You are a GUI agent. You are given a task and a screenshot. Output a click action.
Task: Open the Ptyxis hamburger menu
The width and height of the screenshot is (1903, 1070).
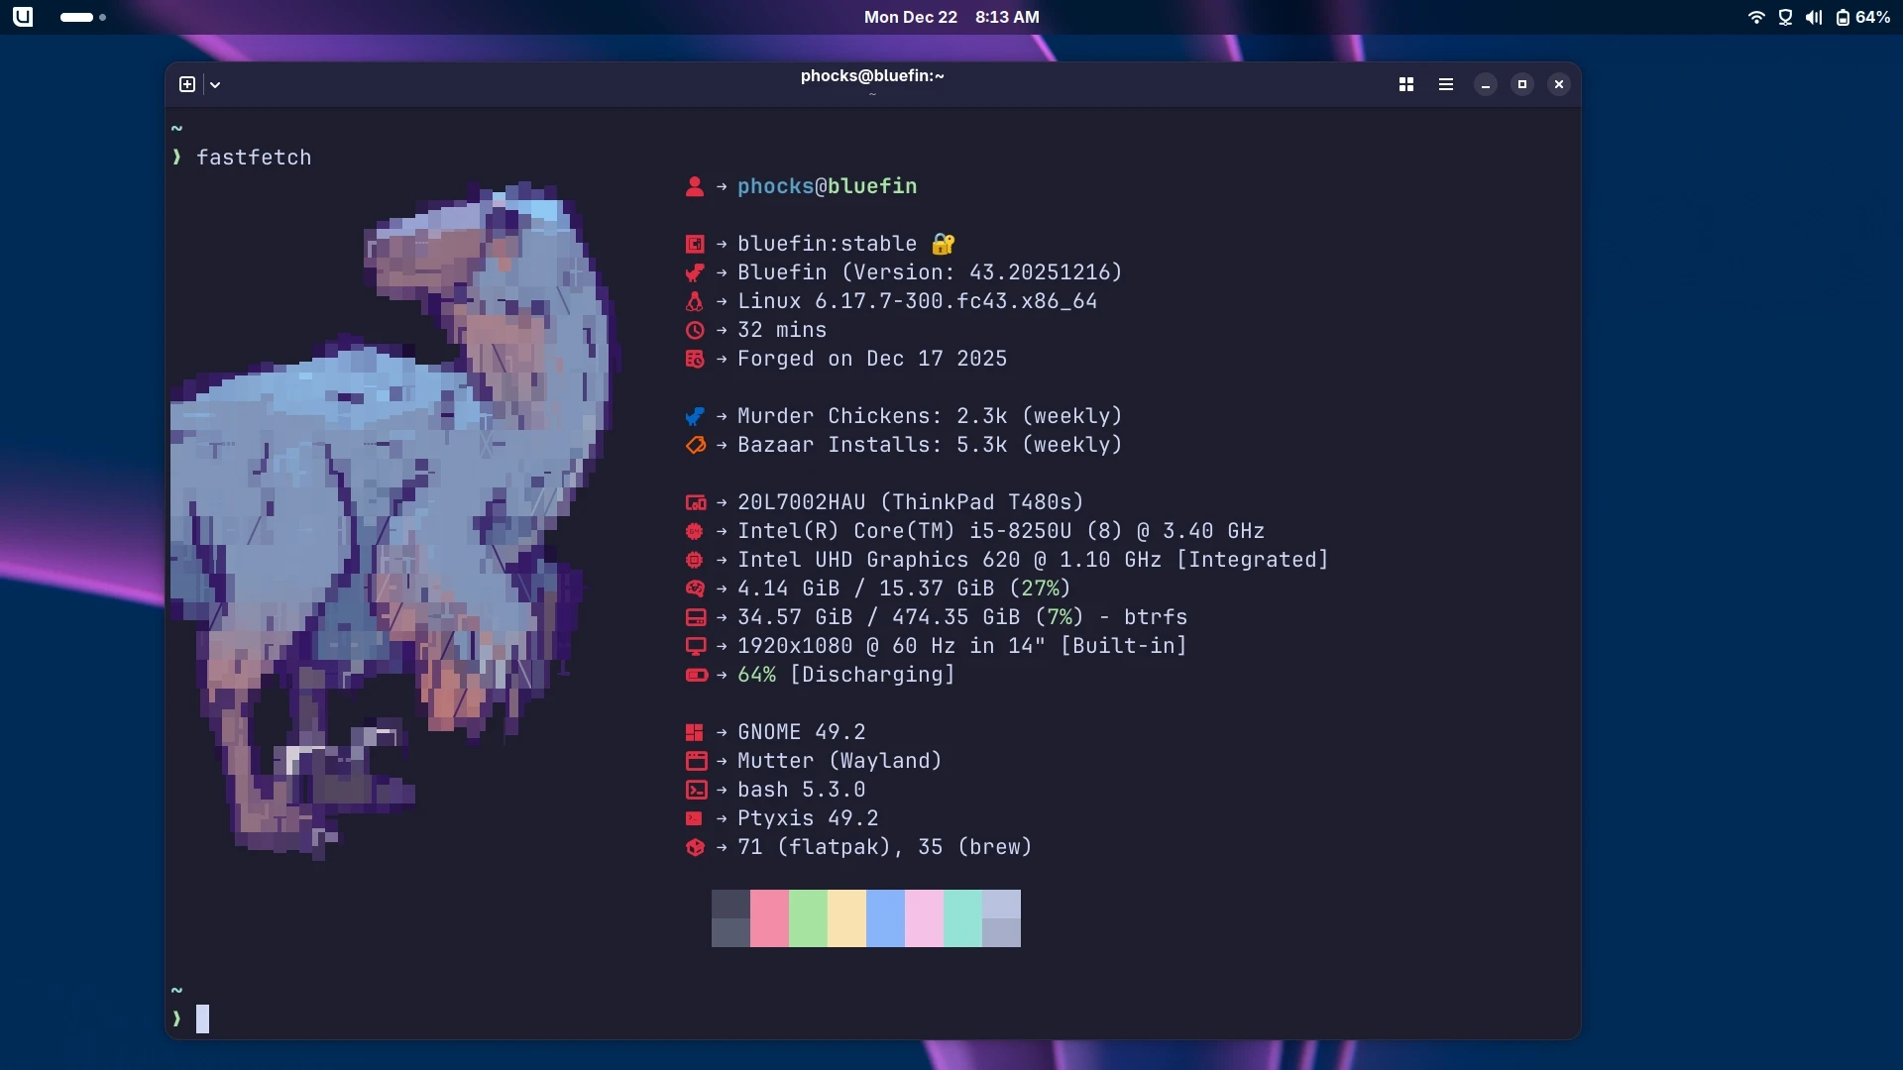(x=1445, y=84)
